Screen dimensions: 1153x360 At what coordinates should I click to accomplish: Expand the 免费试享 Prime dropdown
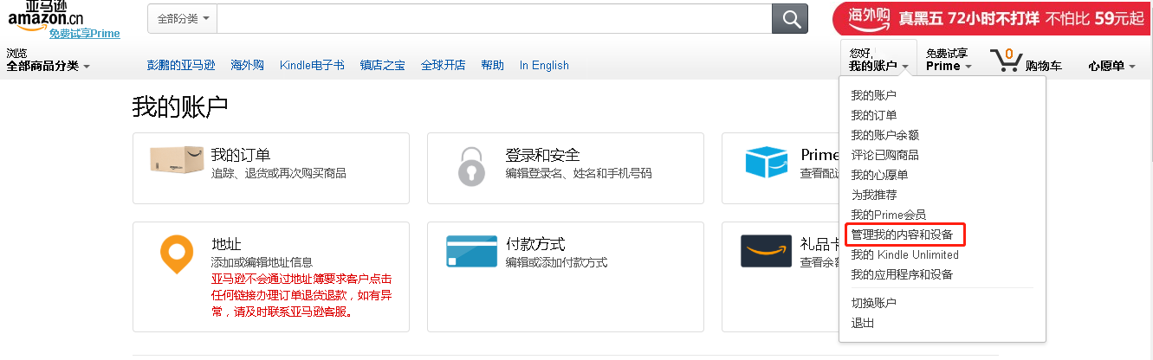tap(949, 60)
